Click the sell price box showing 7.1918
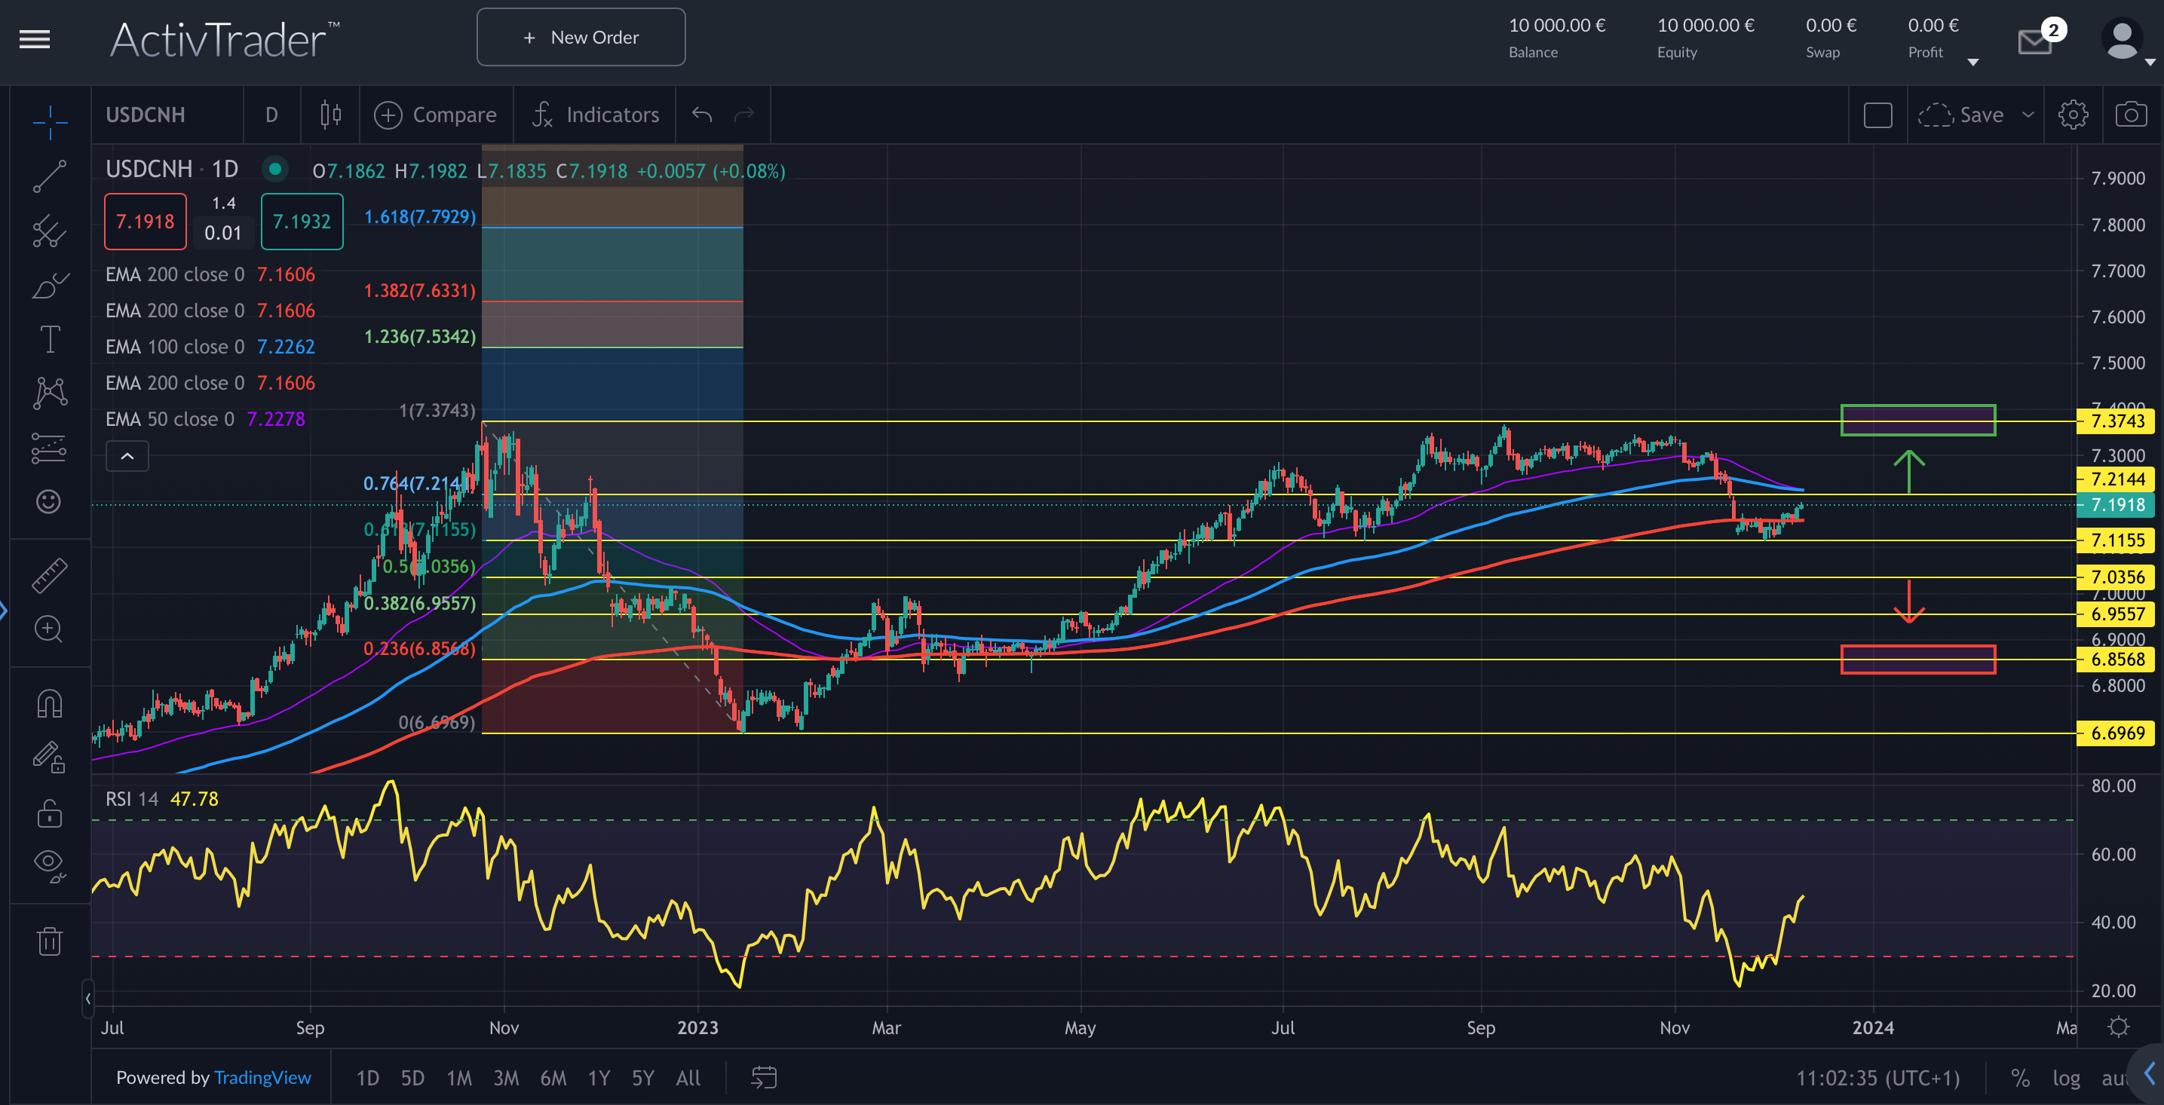 [145, 221]
